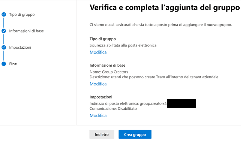Click the blacked-out domain box after the email

[x=181, y=104]
